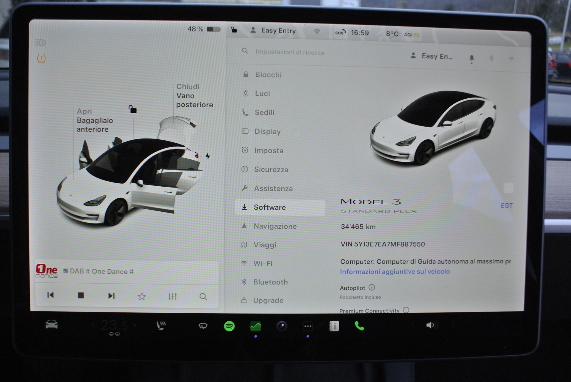This screenshot has width=571, height=382.
Task: Open all apps three-dots launcher
Action: [x=308, y=326]
